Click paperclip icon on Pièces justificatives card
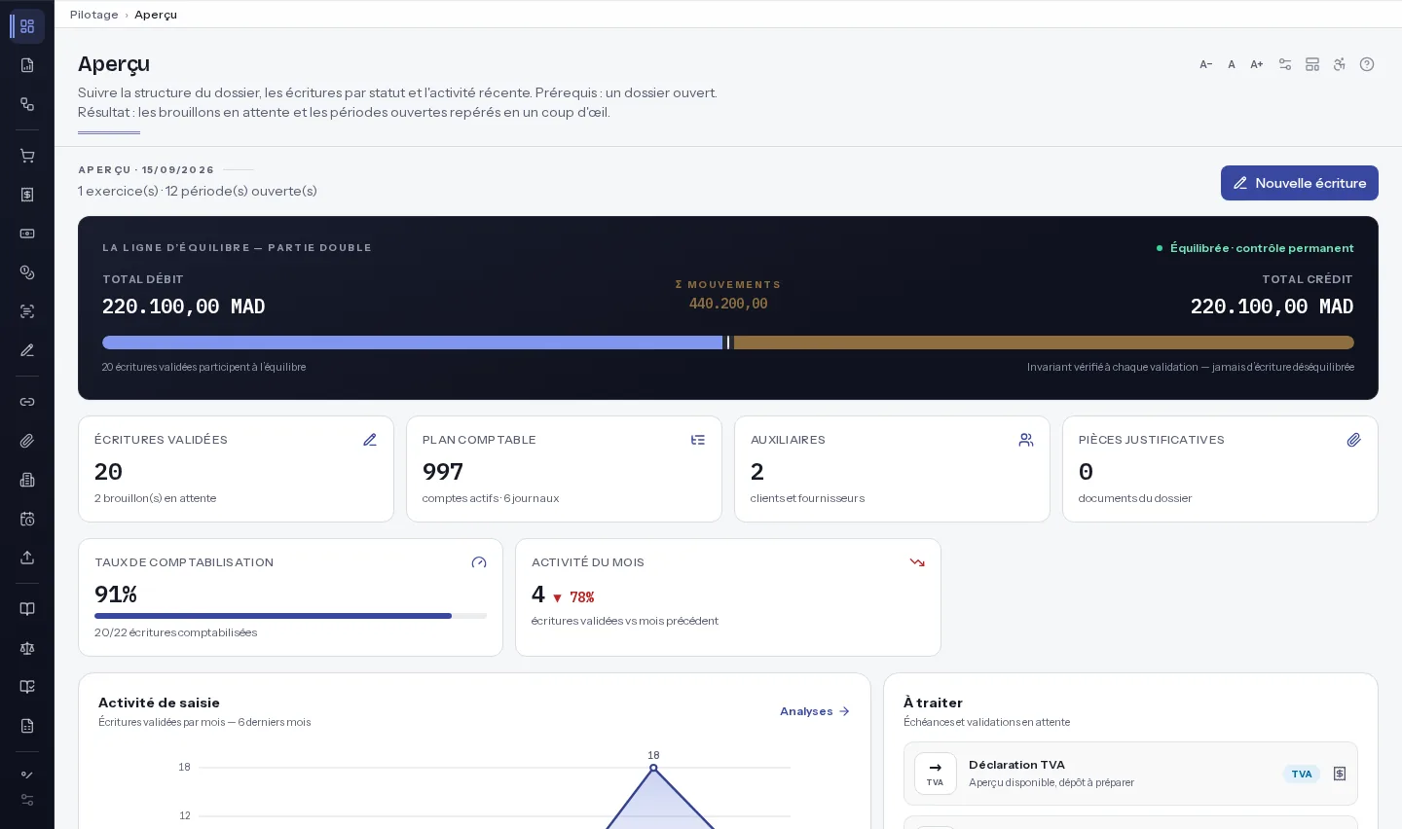Screen dimensions: 1402x829 click(x=1354, y=440)
